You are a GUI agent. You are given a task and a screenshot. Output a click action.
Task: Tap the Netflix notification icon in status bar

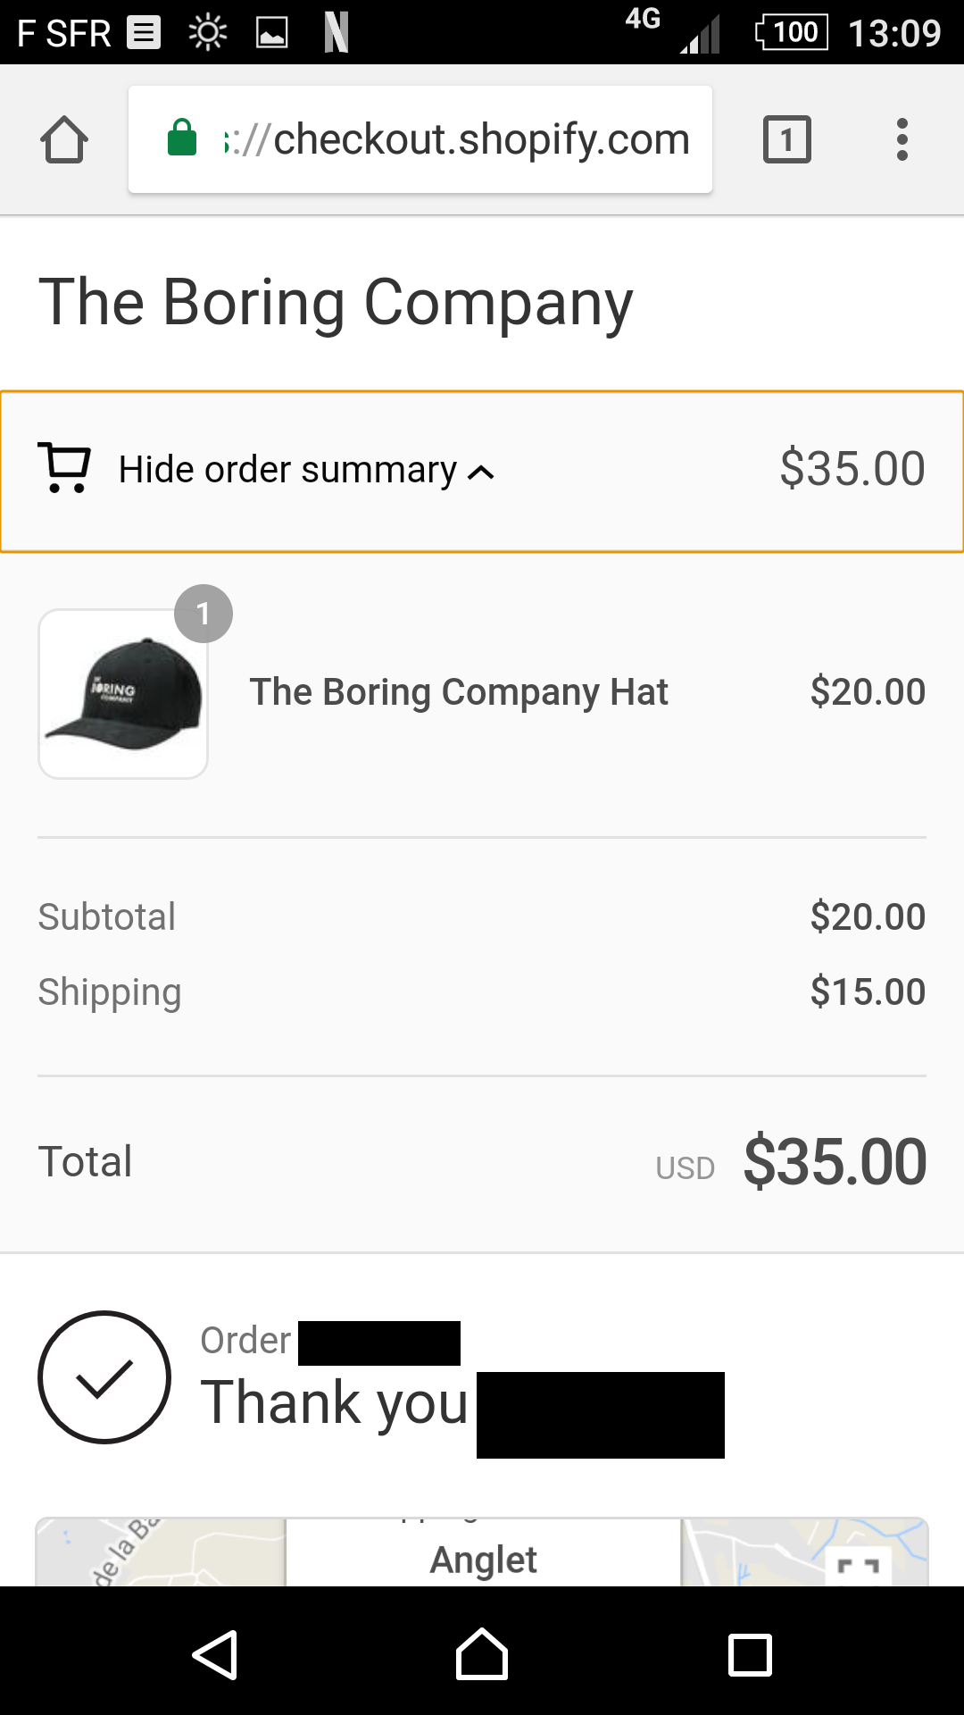point(336,33)
